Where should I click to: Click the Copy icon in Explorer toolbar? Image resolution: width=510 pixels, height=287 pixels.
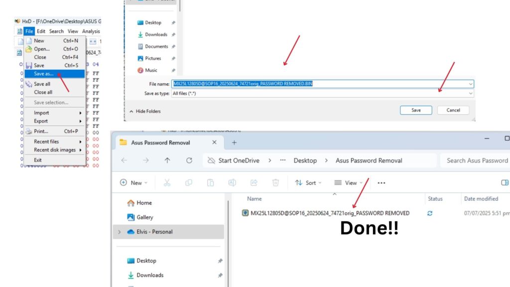click(x=189, y=183)
